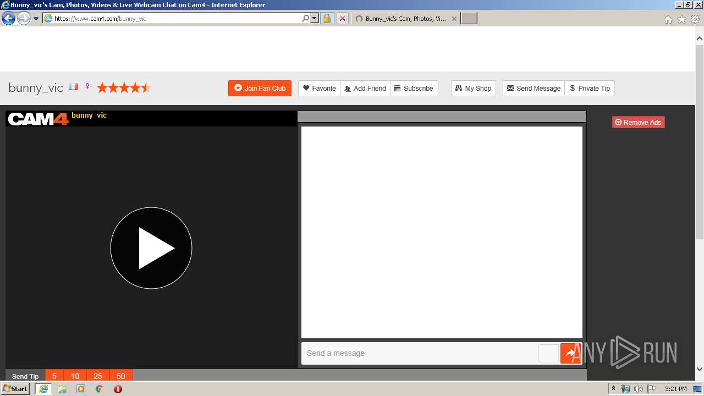
Task: Go back with the browser back arrow
Action: point(8,19)
